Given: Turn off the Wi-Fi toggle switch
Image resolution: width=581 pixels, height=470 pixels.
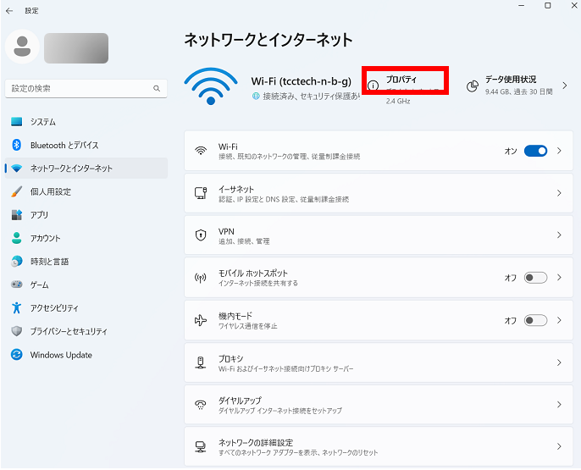Looking at the screenshot, I should point(535,151).
